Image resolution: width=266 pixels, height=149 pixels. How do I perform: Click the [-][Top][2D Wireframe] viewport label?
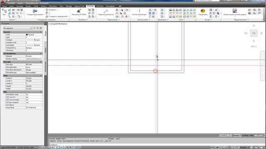click(58, 24)
